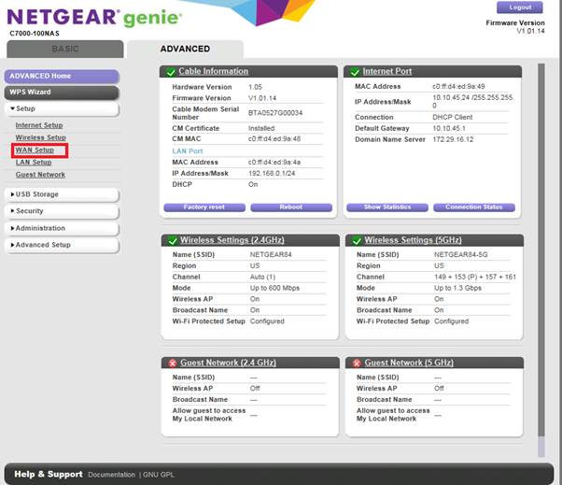Screen dimensions: 562x485
Task: Click the Firmware Version V1.01.14 header text
Action: pyautogui.click(x=515, y=27)
